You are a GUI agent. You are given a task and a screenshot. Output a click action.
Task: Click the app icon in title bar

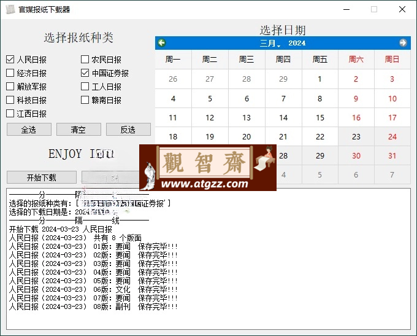point(10,9)
